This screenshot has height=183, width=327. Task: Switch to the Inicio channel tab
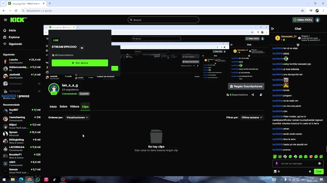(53, 106)
